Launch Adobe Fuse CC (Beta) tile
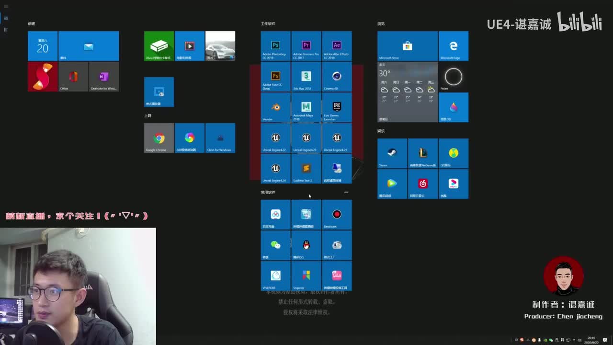 275,77
